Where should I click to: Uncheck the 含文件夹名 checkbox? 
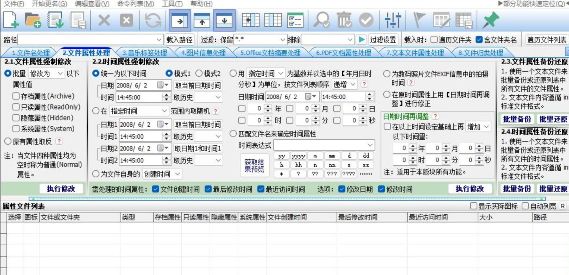(479, 40)
